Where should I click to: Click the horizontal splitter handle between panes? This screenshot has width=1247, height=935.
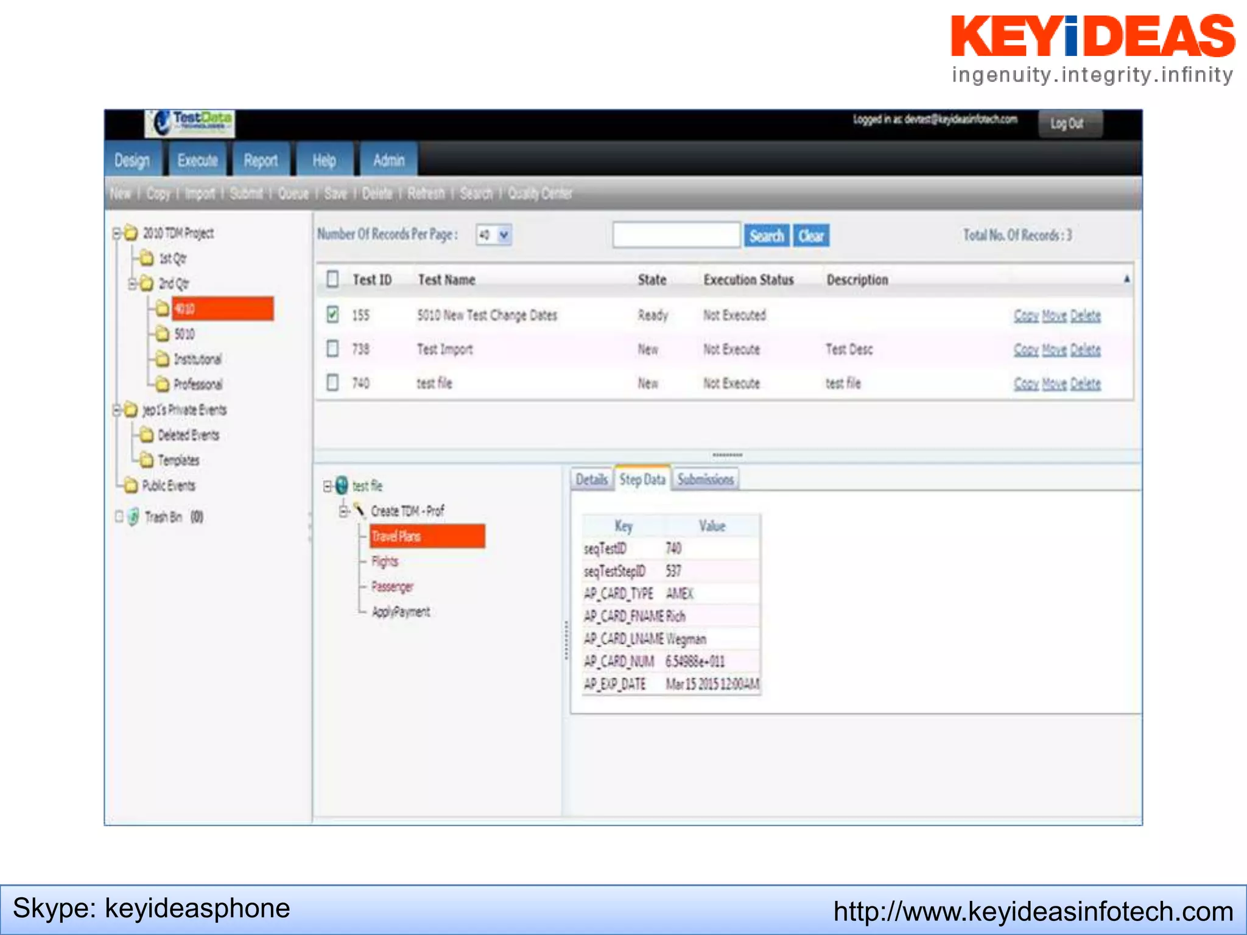727,455
